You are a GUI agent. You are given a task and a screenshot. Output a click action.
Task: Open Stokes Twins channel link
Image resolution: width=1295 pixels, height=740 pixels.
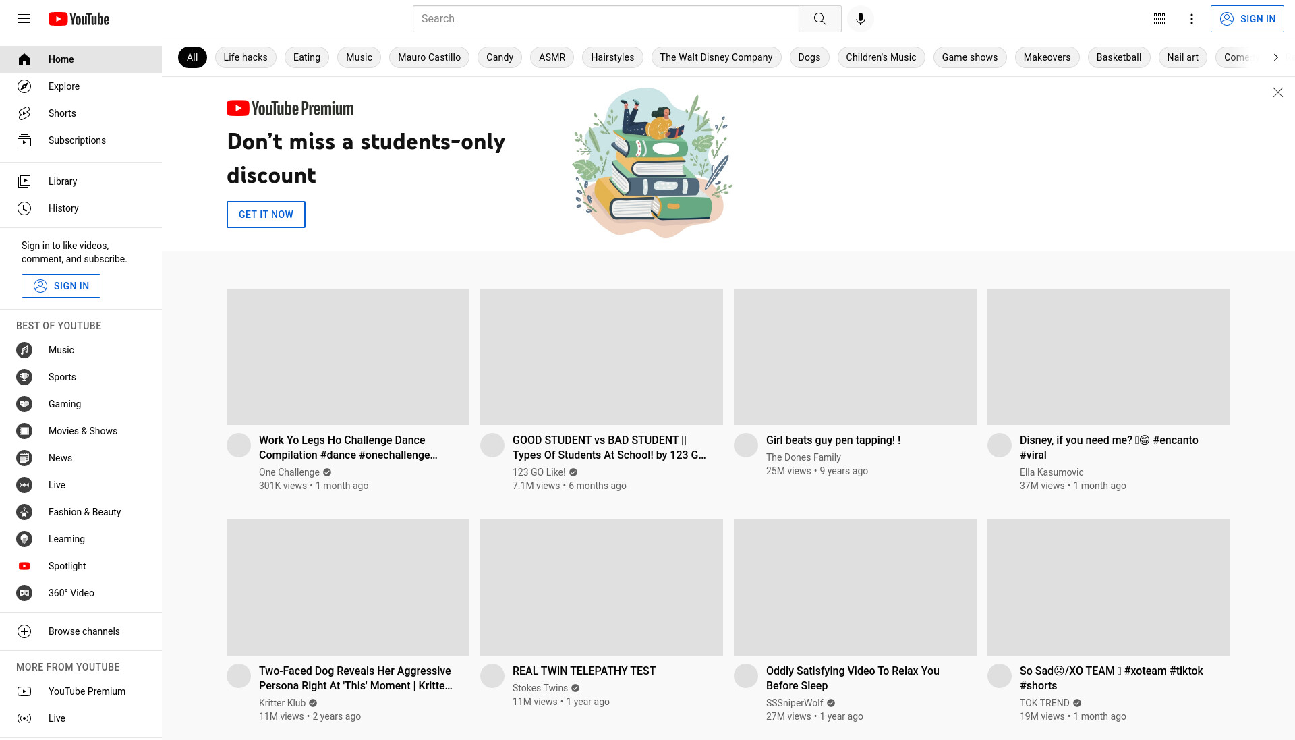point(540,688)
